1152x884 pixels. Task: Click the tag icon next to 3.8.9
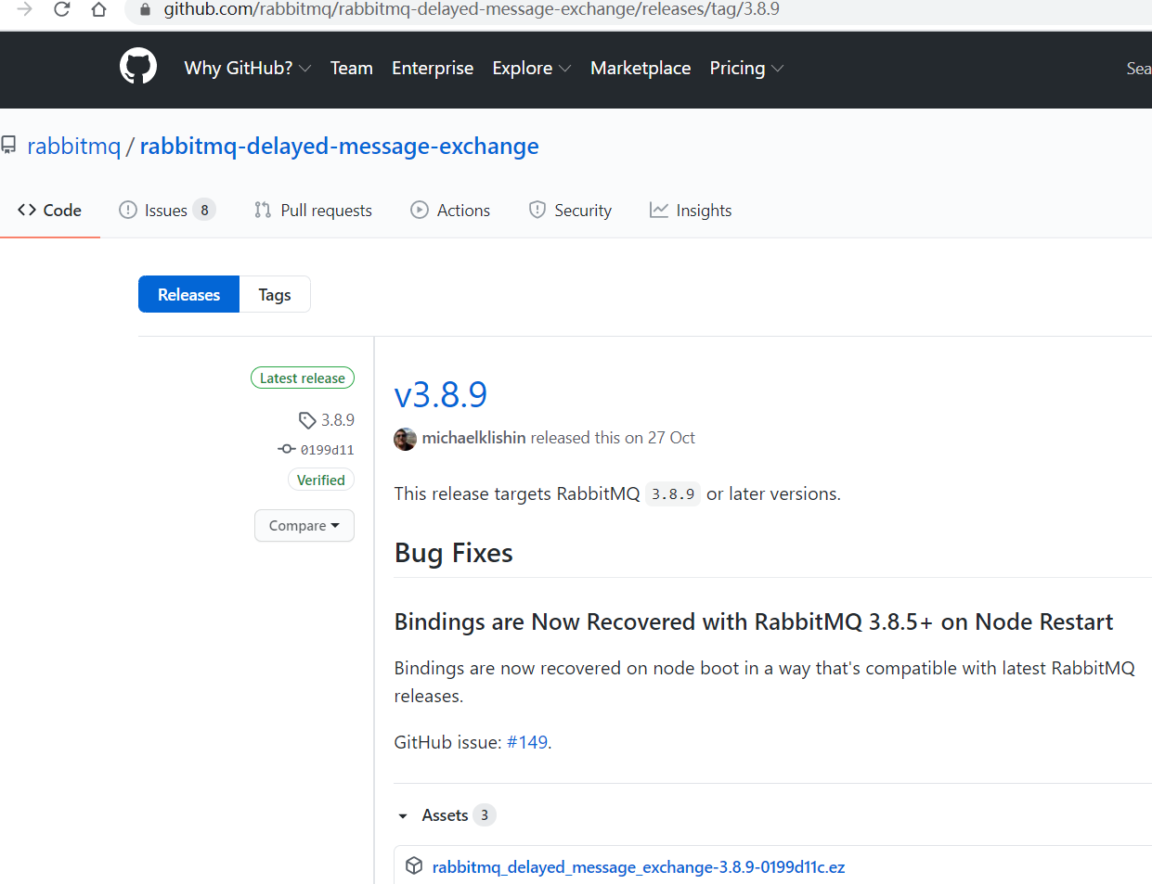pyautogui.click(x=307, y=420)
